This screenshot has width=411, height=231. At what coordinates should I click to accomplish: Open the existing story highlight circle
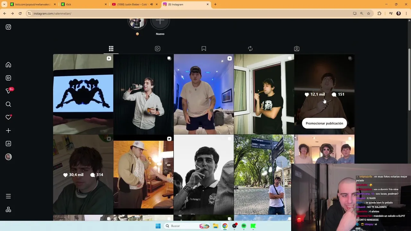pyautogui.click(x=137, y=24)
